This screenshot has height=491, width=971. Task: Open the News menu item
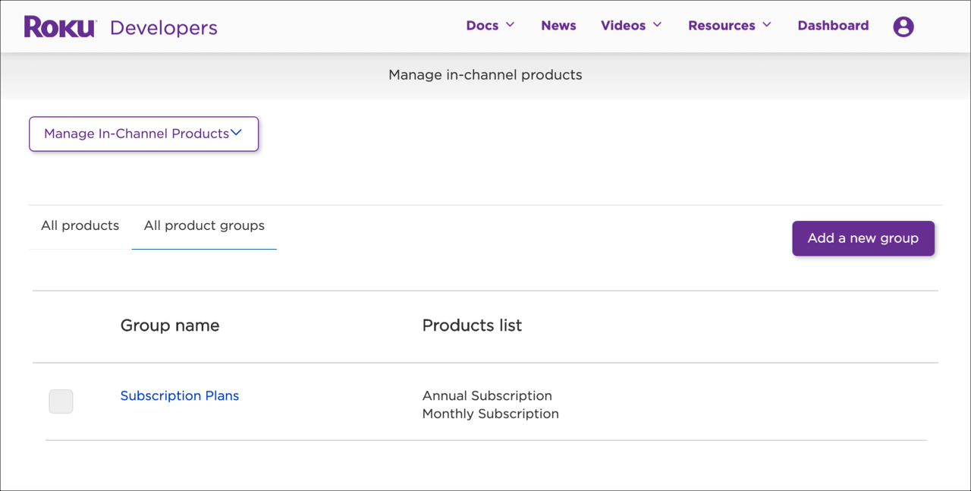pyautogui.click(x=558, y=25)
